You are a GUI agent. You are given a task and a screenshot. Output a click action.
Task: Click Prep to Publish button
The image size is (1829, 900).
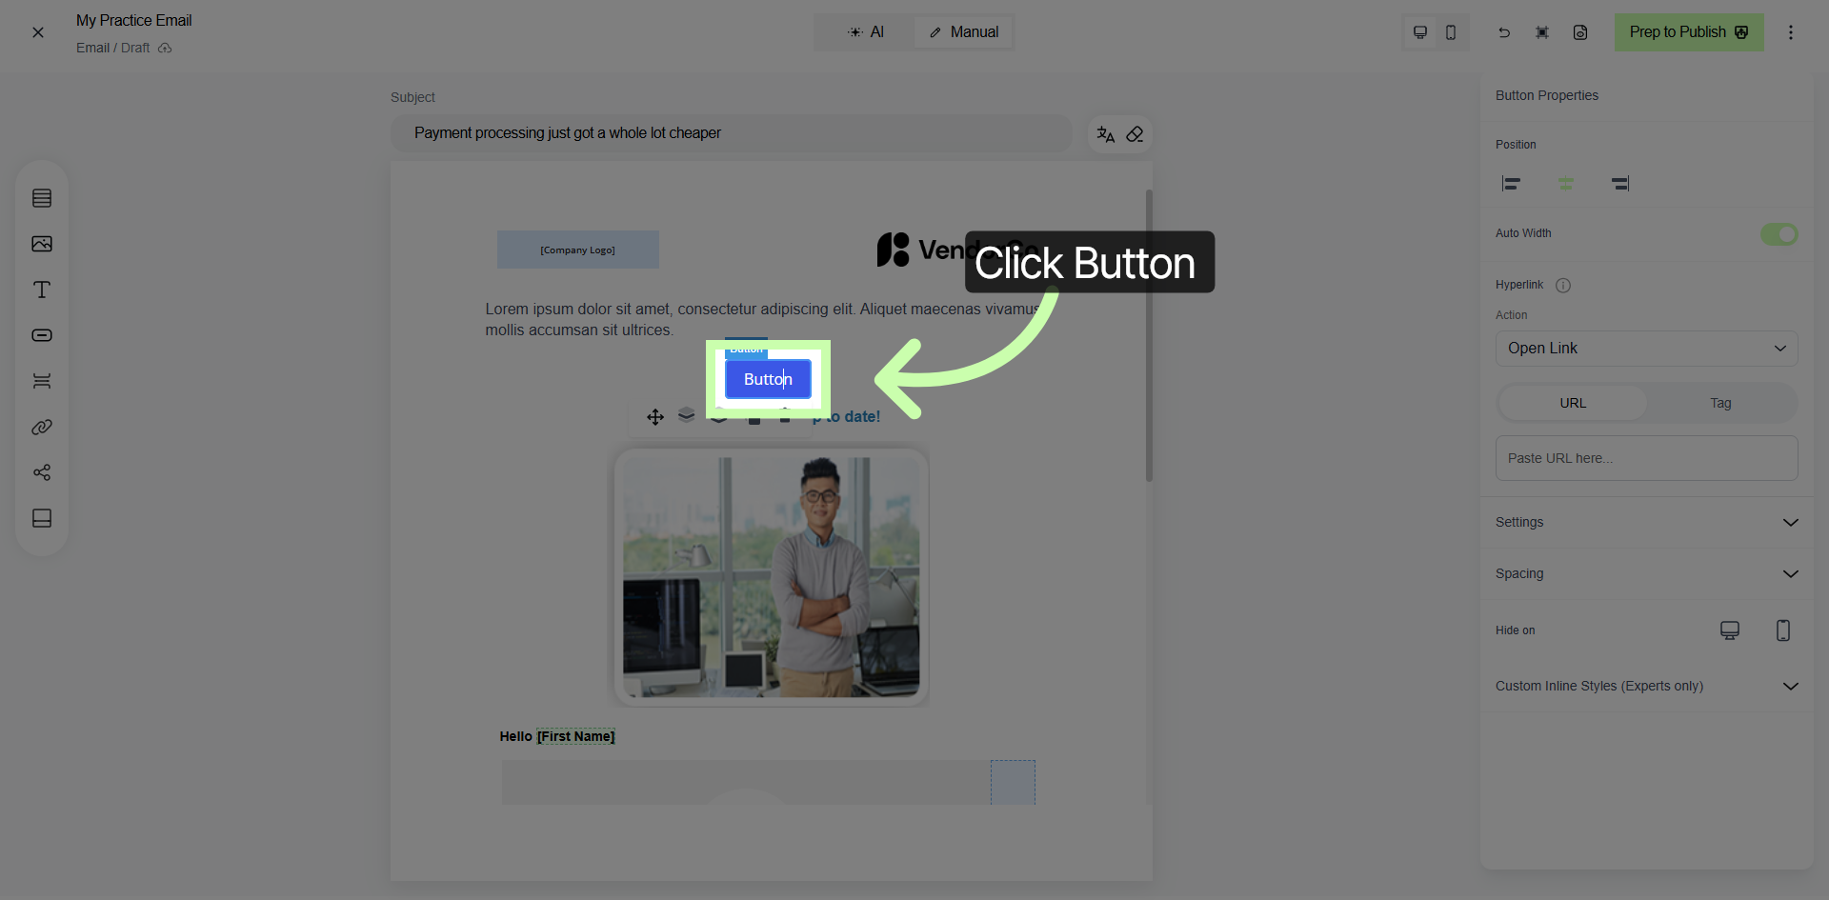1689,32
